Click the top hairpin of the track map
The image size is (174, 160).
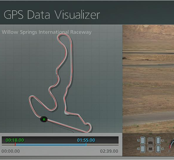click(64, 36)
